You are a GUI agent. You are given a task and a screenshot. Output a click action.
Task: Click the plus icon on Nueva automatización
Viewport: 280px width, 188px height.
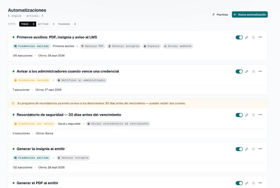[x=235, y=15]
